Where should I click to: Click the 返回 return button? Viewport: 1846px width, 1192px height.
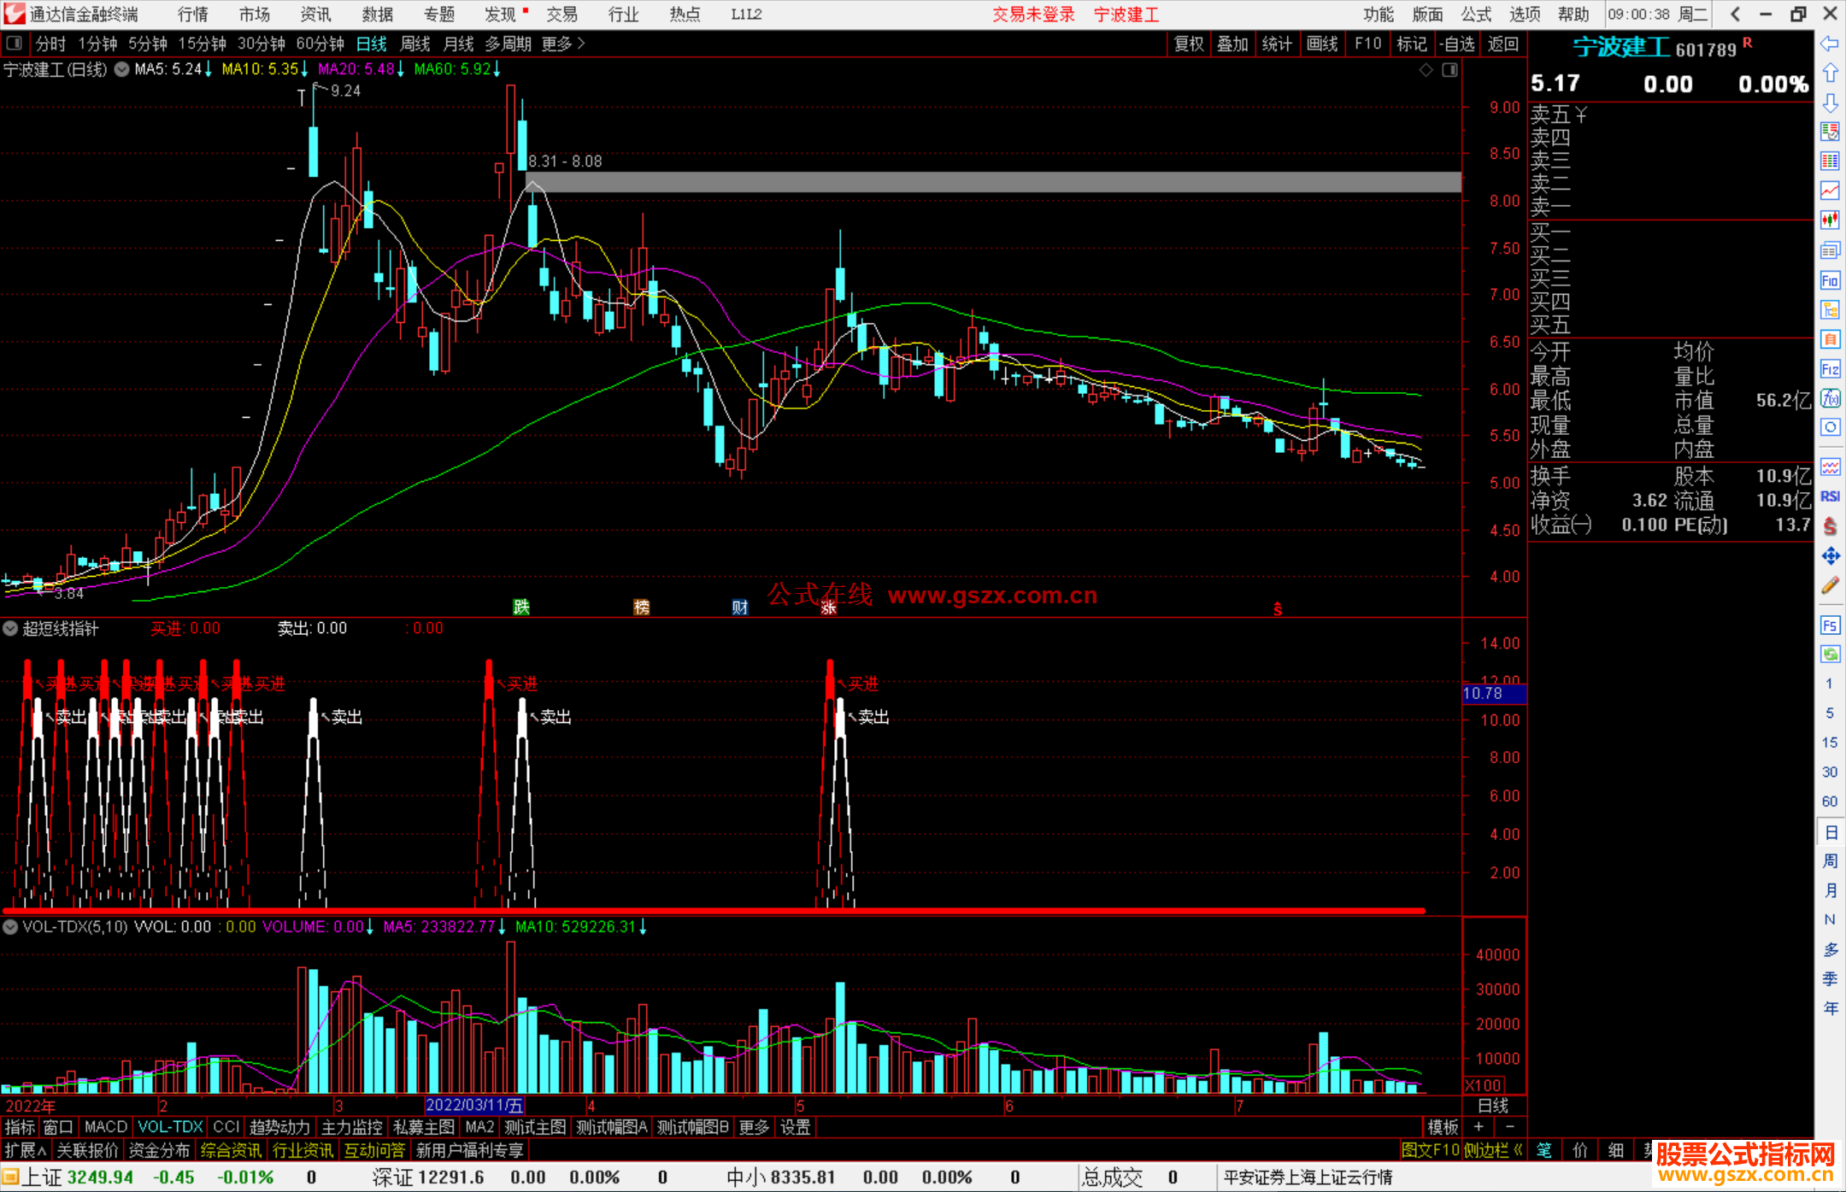tap(1502, 44)
